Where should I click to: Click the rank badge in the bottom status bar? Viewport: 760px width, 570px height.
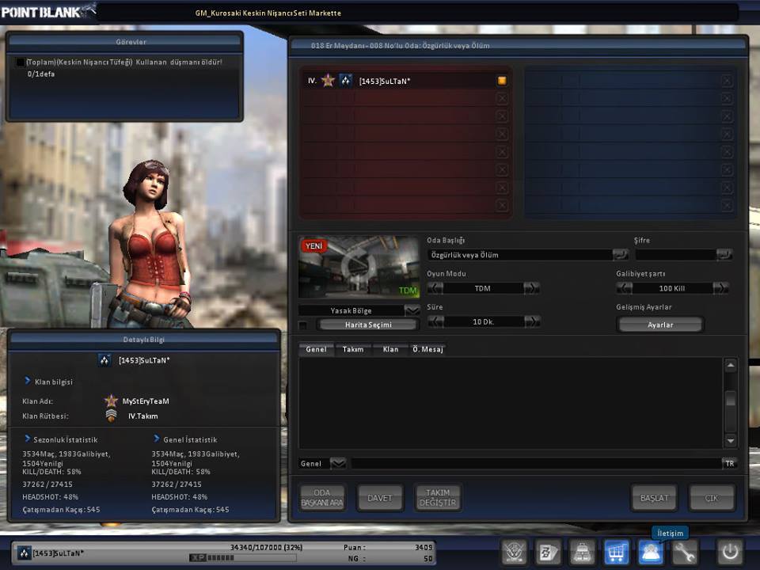coord(24,553)
